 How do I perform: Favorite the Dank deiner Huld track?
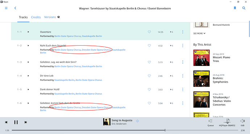149,89
